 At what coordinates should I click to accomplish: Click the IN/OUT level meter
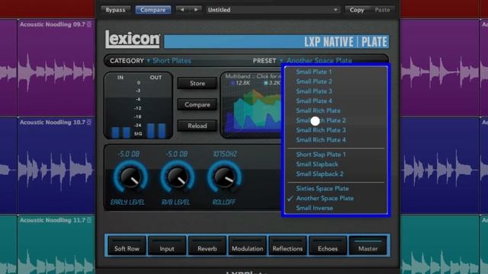click(139, 106)
